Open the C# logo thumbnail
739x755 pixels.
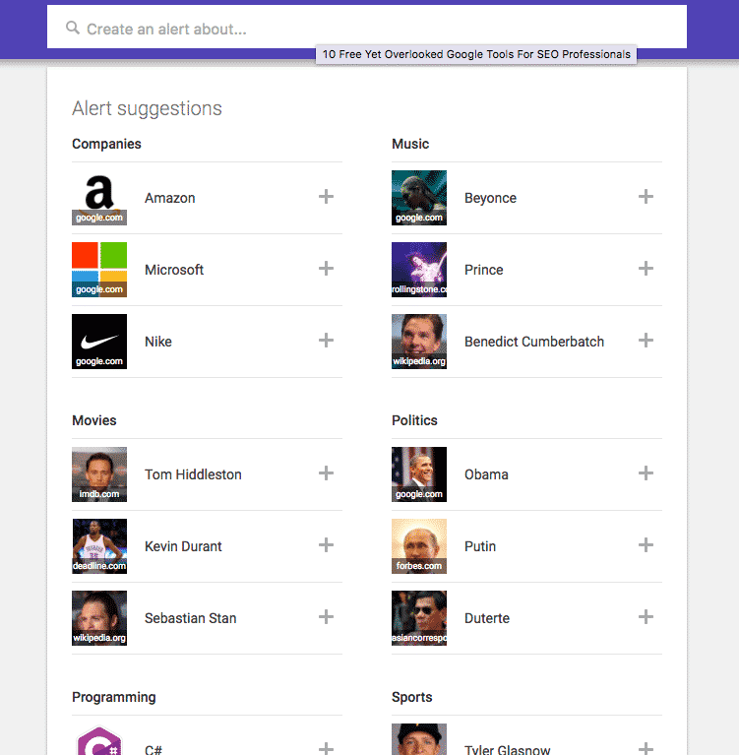coord(99,739)
